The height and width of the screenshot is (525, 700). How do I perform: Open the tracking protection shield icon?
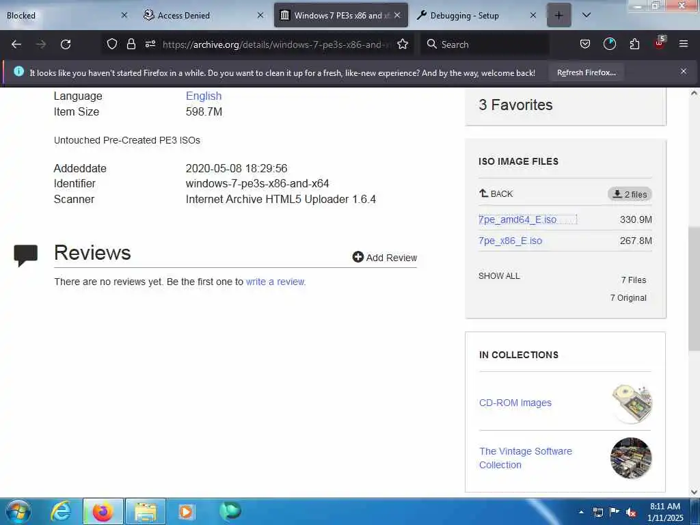[112, 44]
